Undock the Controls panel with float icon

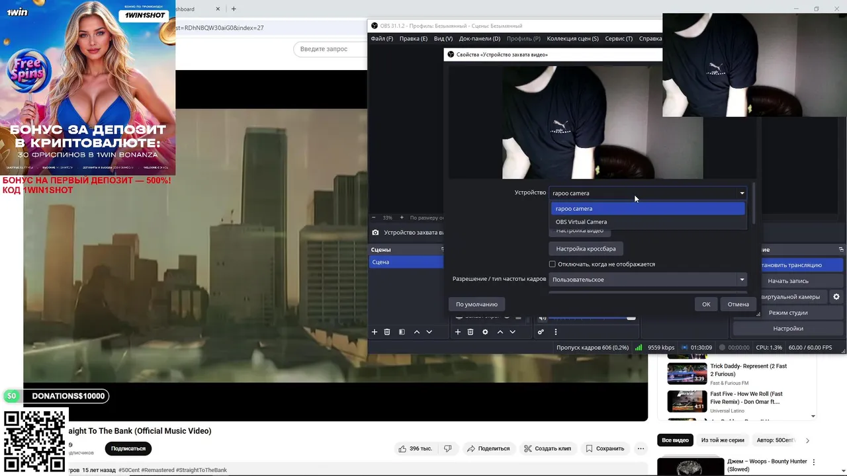point(841,249)
